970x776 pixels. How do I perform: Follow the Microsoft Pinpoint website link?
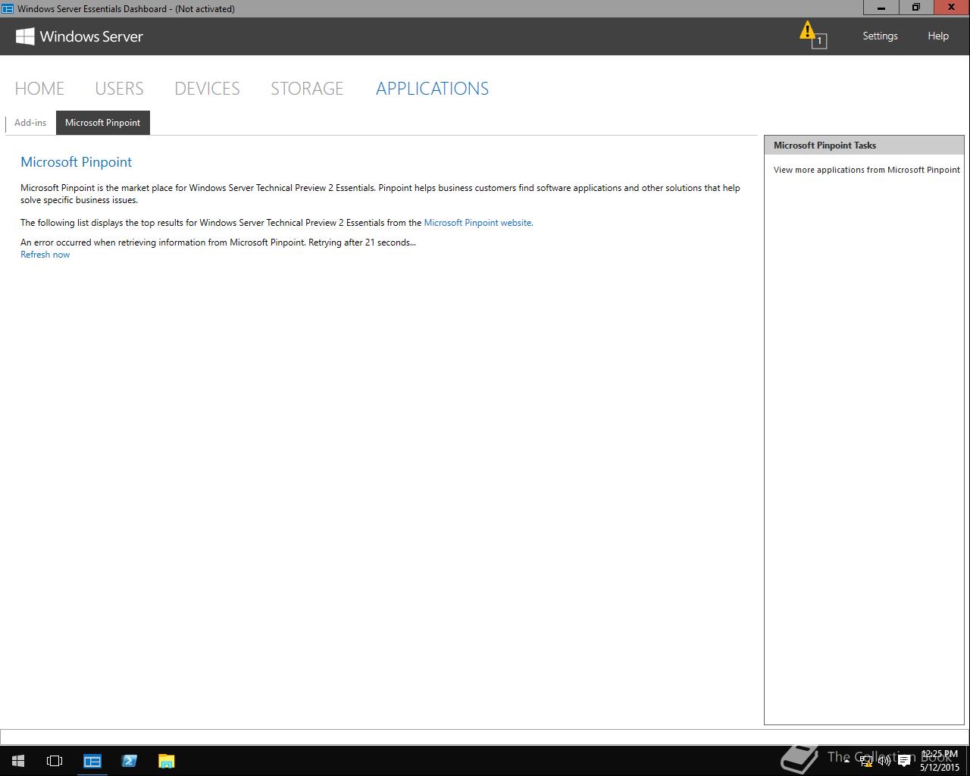click(478, 223)
